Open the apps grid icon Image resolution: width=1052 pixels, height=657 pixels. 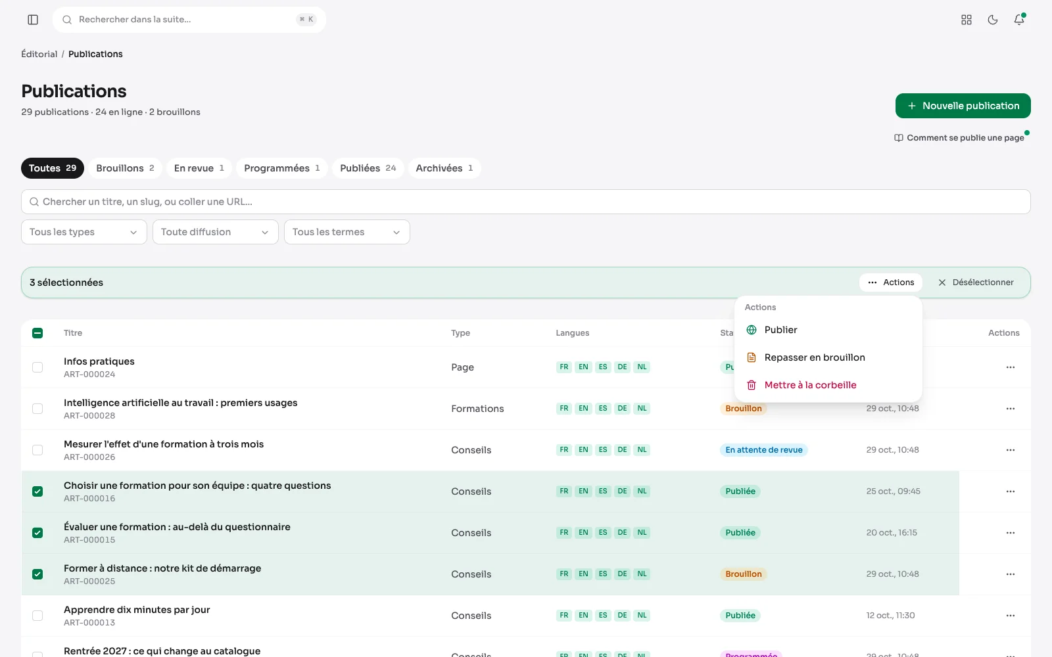coord(967,20)
